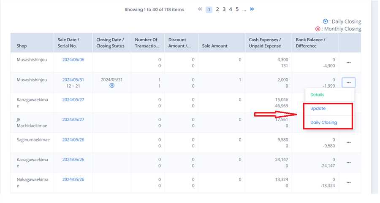Go to page 2 of results

click(217, 9)
